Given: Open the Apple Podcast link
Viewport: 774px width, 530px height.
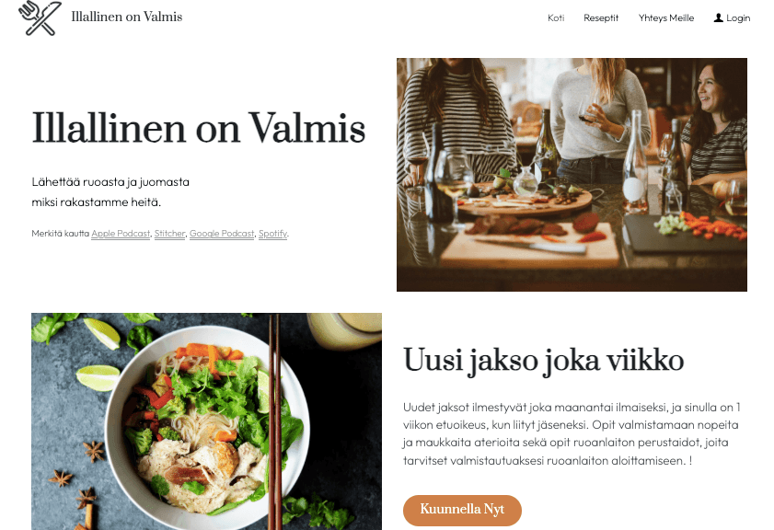Looking at the screenshot, I should point(121,234).
